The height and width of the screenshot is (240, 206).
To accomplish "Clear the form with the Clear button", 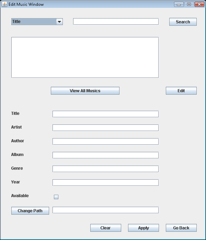I will 106,228.
